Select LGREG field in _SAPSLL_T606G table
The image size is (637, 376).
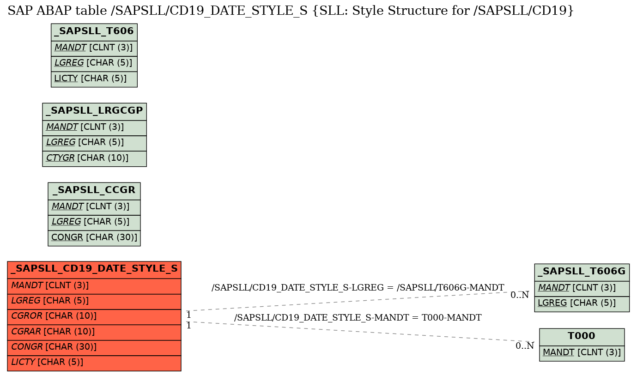582,304
